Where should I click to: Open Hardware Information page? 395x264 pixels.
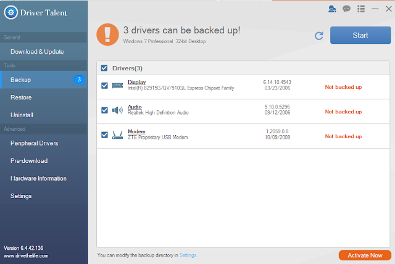pos(44,178)
